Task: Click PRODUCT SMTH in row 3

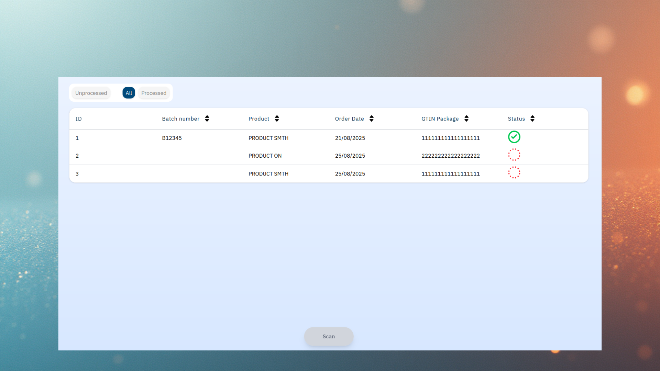Action: [268, 174]
